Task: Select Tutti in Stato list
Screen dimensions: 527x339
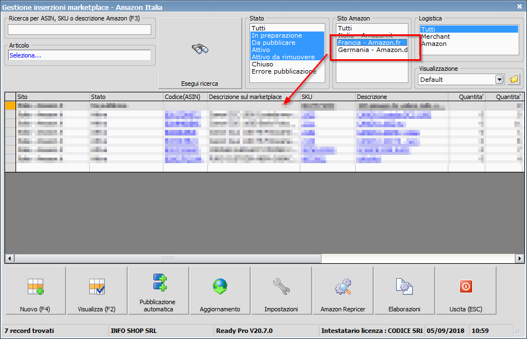Action: click(x=288, y=28)
